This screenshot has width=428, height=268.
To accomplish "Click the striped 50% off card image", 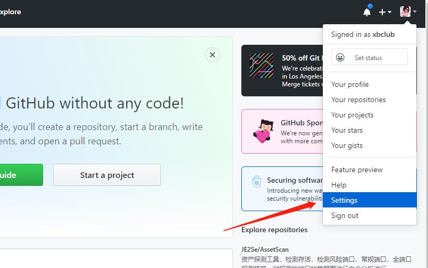I will click(x=261, y=66).
